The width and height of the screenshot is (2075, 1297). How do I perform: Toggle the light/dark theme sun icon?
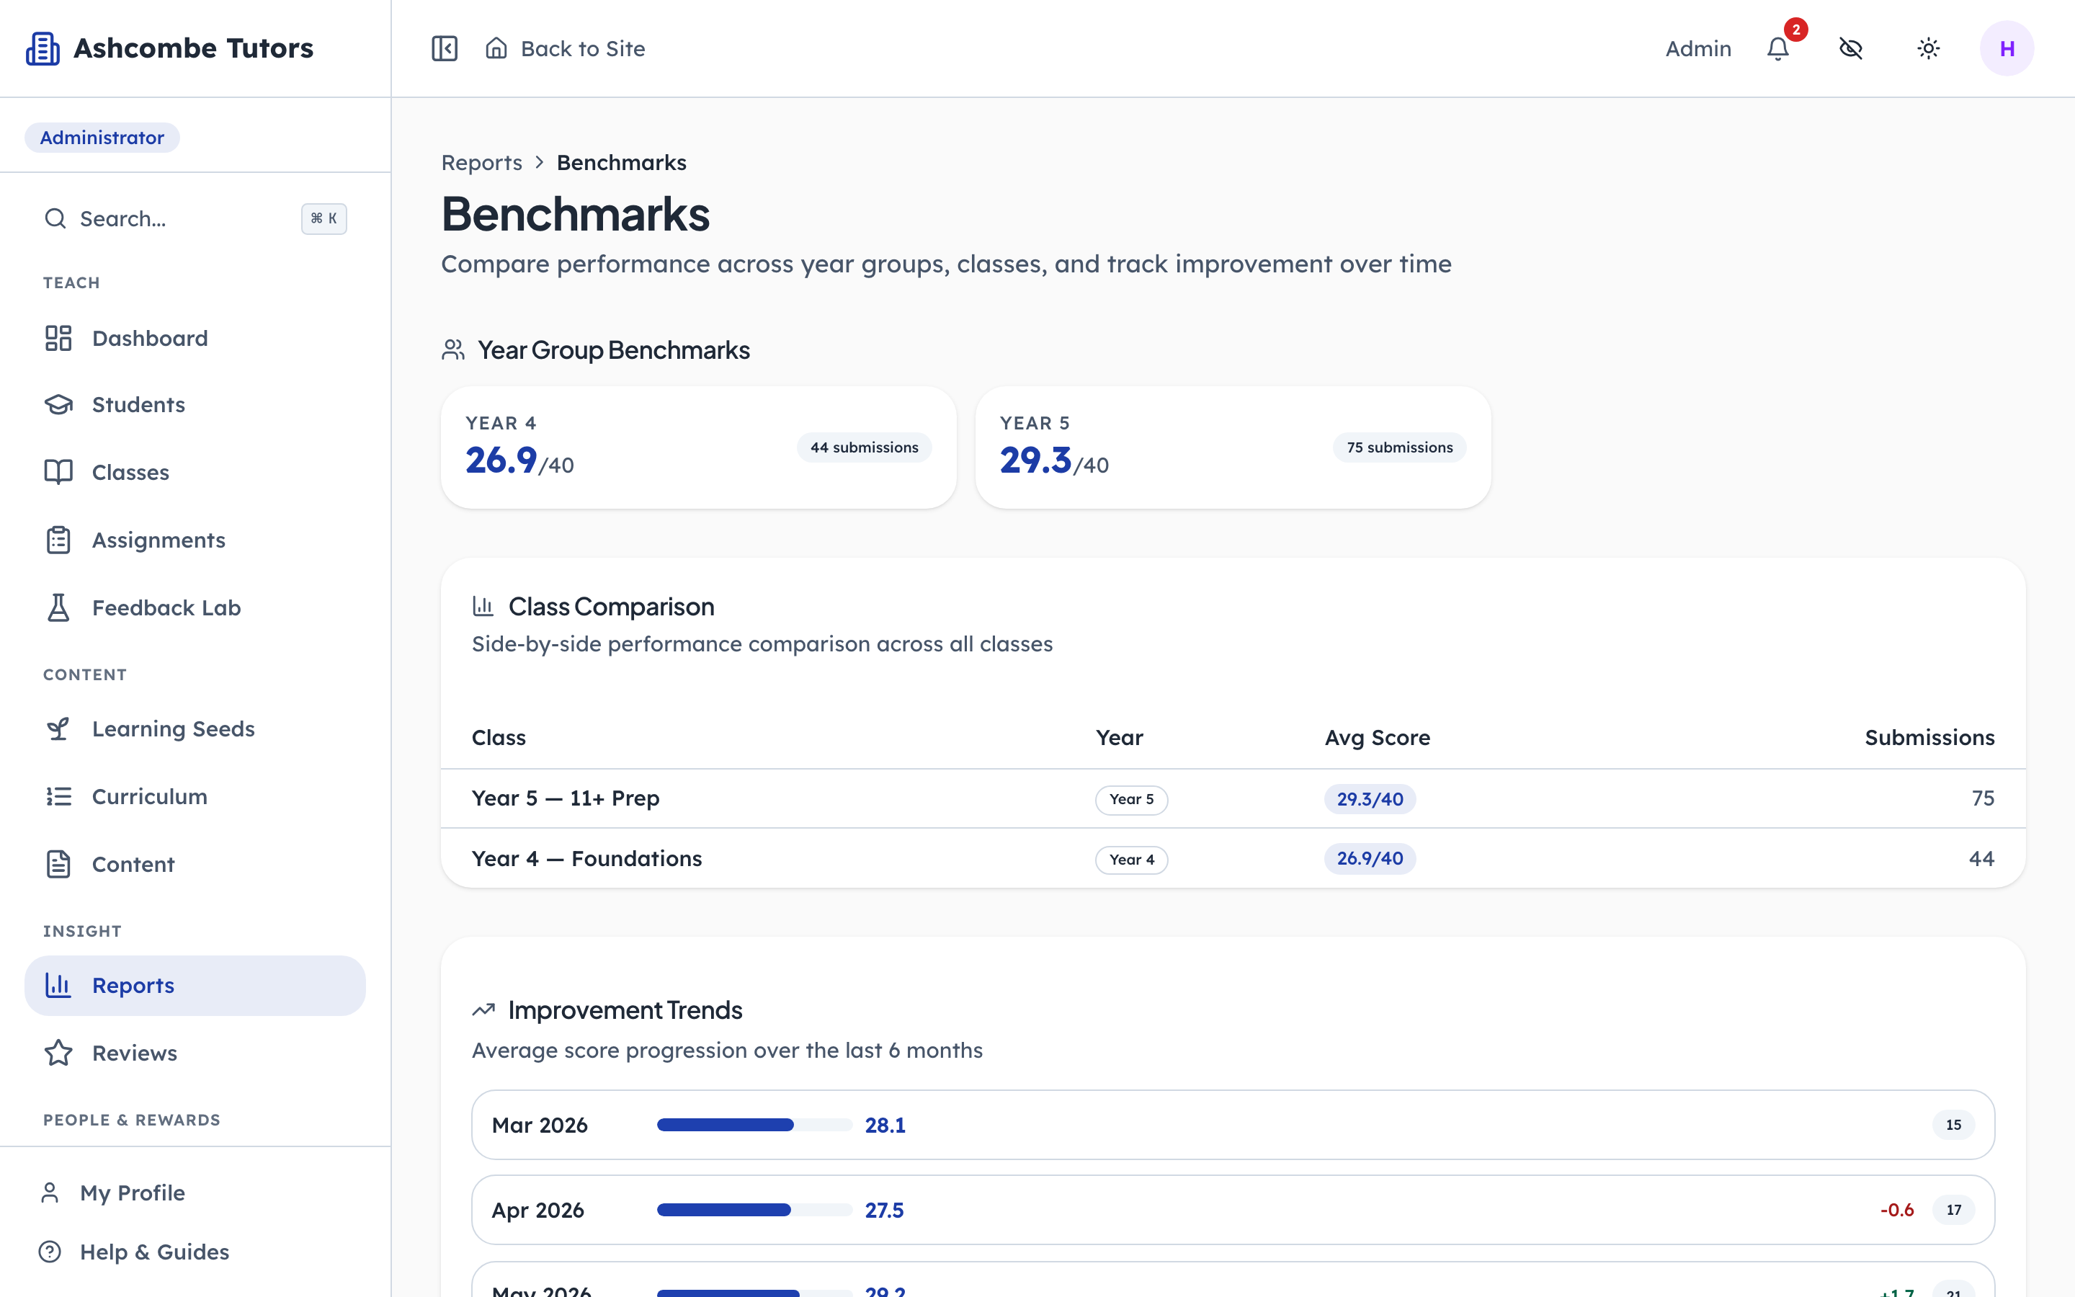(x=1928, y=49)
